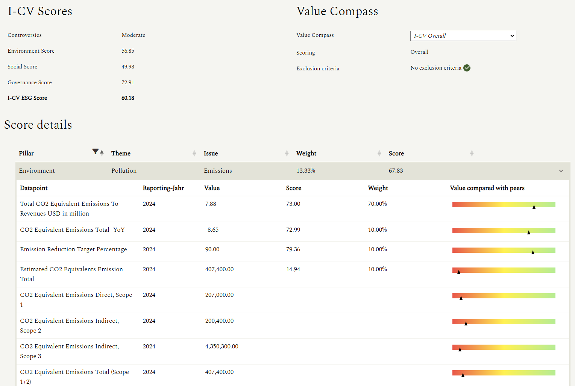The height and width of the screenshot is (386, 575).
Task: Click the filter icon in Pillar column
Action: (96, 152)
